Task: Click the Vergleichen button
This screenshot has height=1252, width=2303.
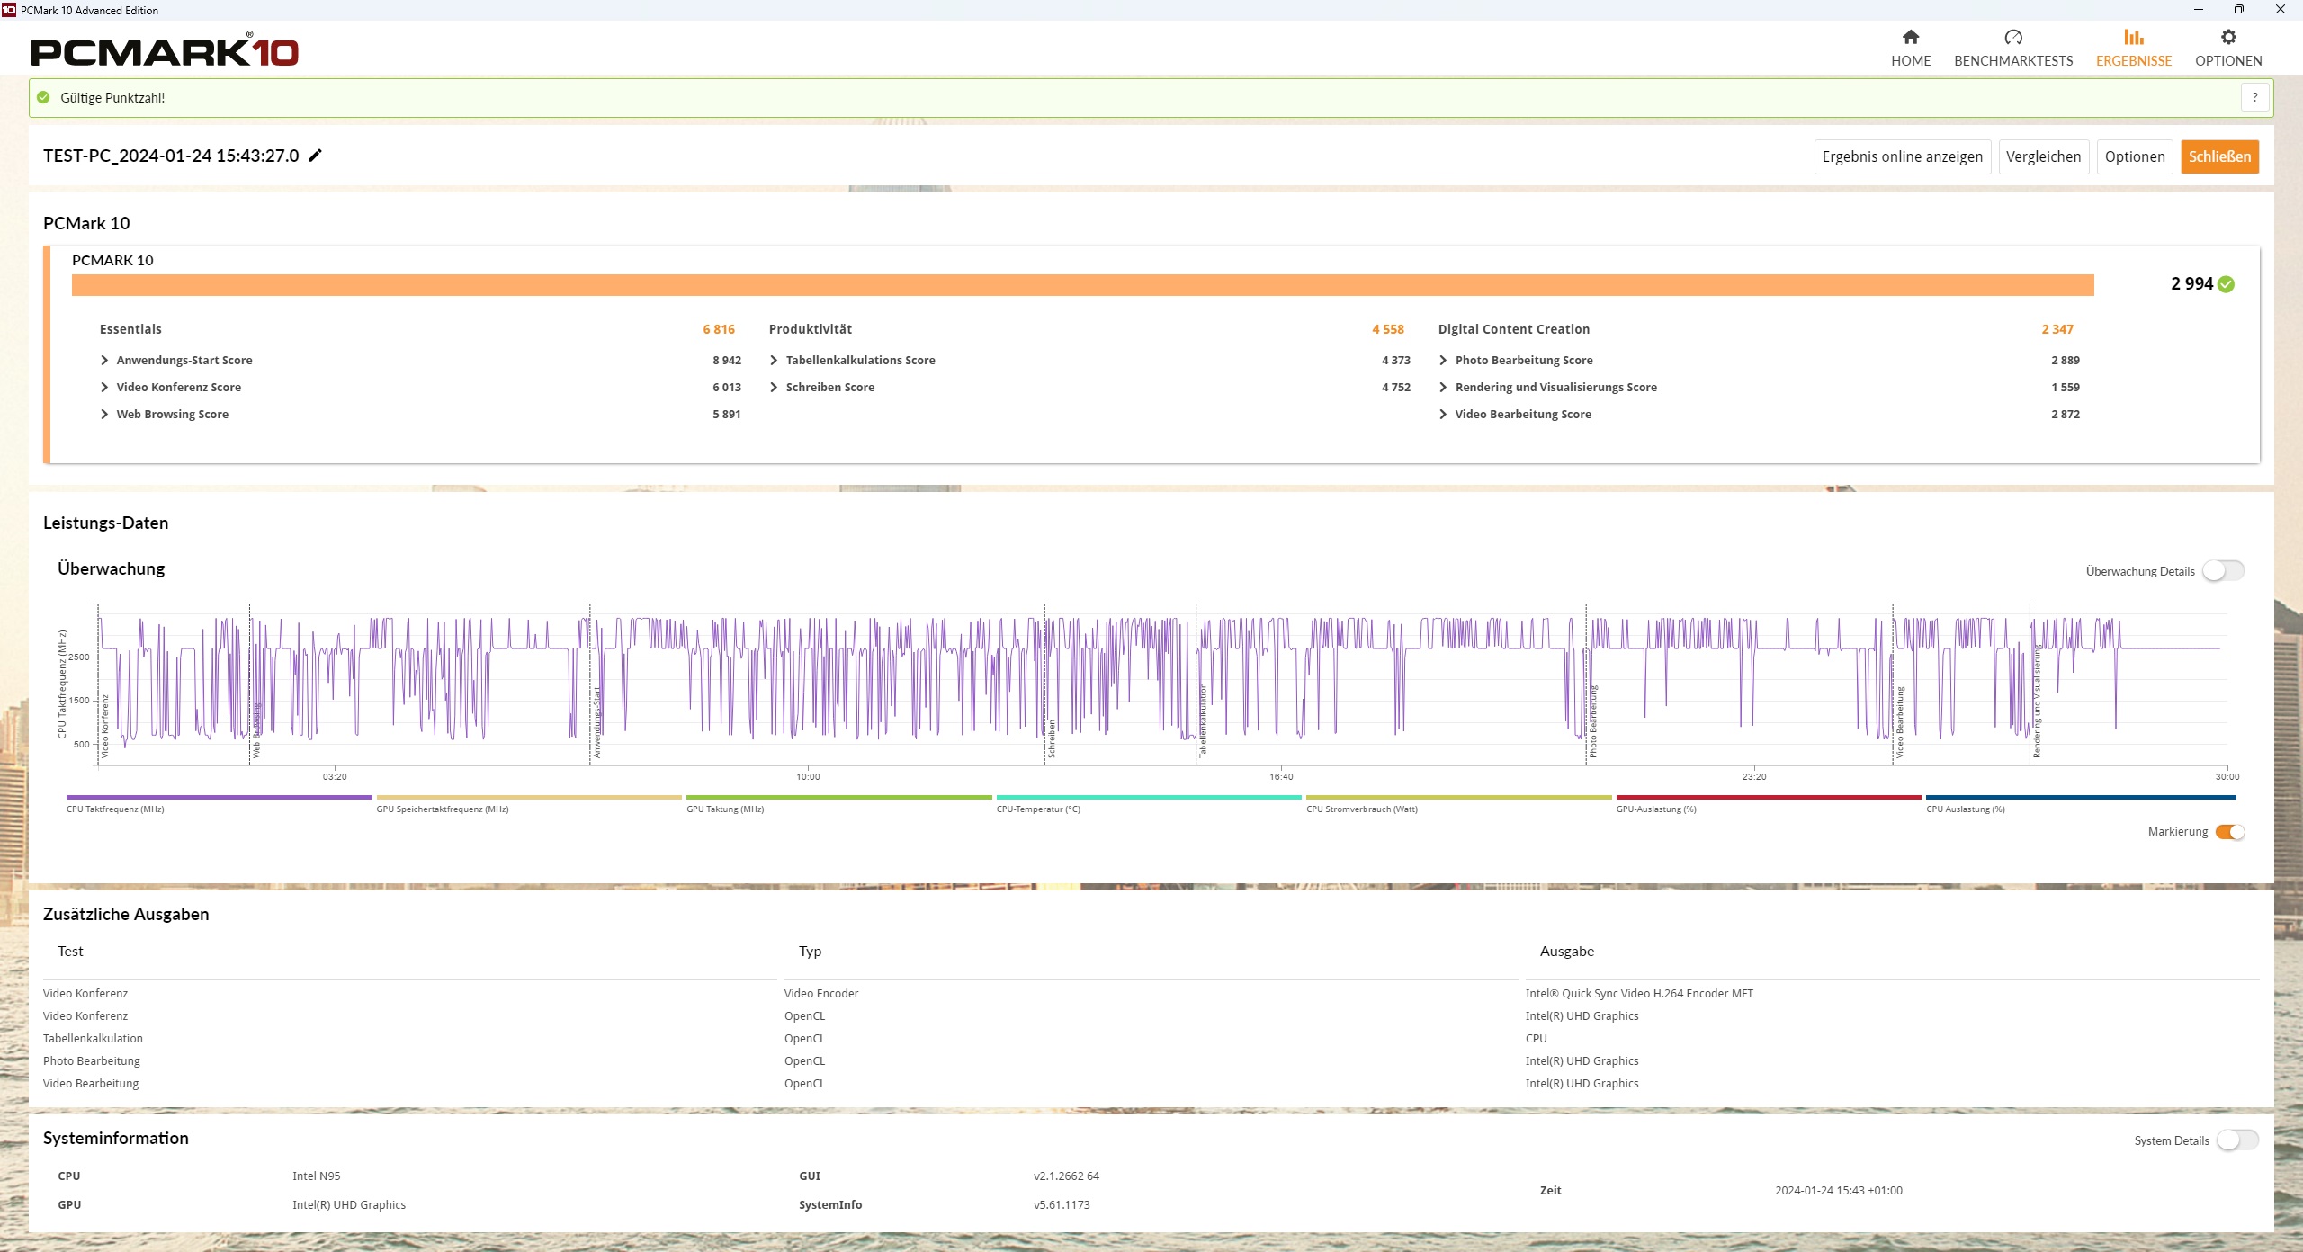Action: click(x=2043, y=156)
